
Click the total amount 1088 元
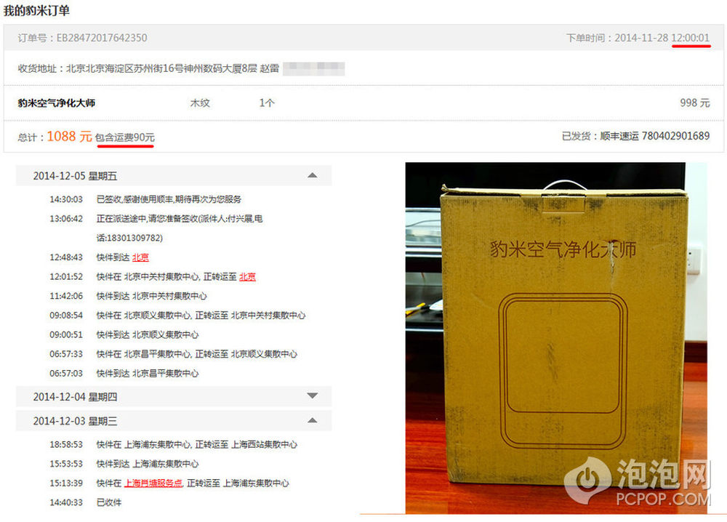coord(70,136)
